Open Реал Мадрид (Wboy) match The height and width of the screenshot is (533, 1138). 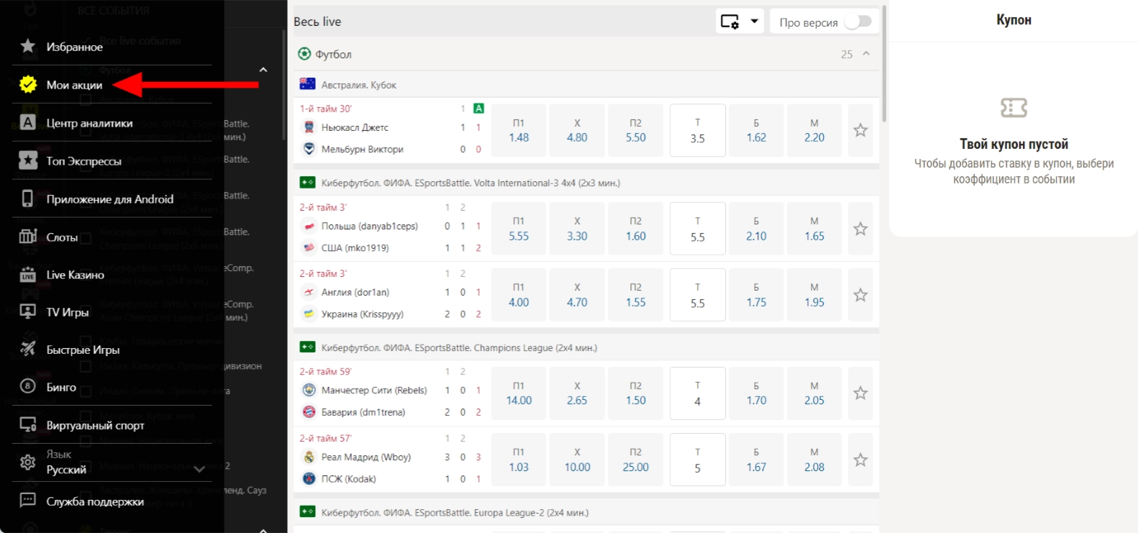[366, 457]
